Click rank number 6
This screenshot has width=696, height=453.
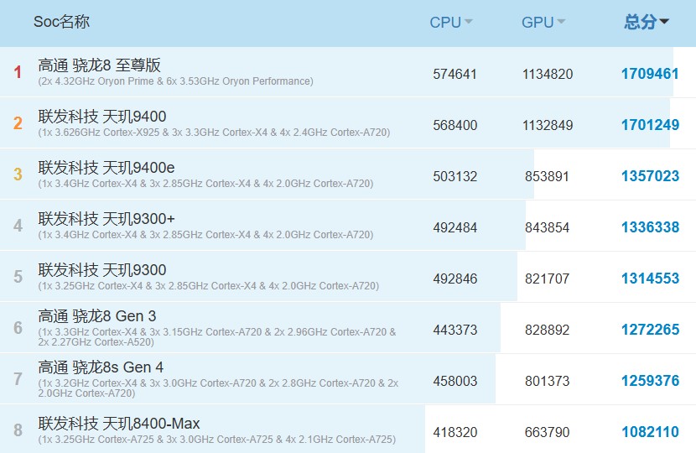point(18,328)
